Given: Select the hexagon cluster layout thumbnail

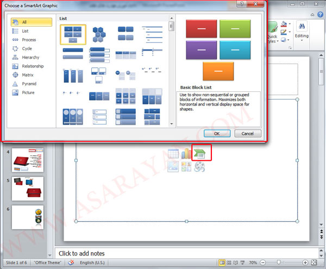Looking at the screenshot, I should (x=98, y=34).
